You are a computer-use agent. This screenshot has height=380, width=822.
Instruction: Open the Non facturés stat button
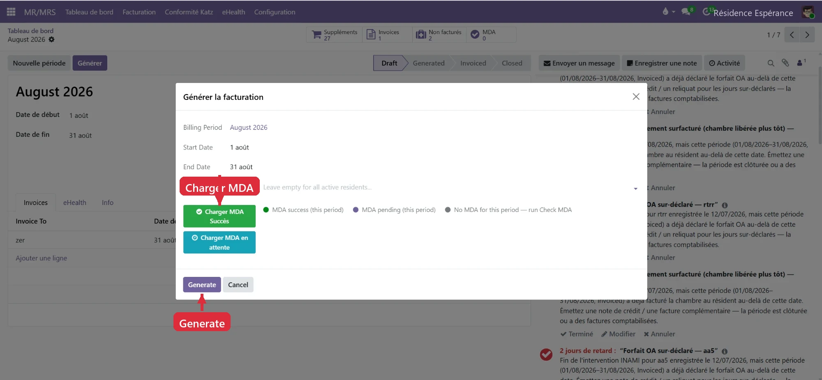[439, 35]
